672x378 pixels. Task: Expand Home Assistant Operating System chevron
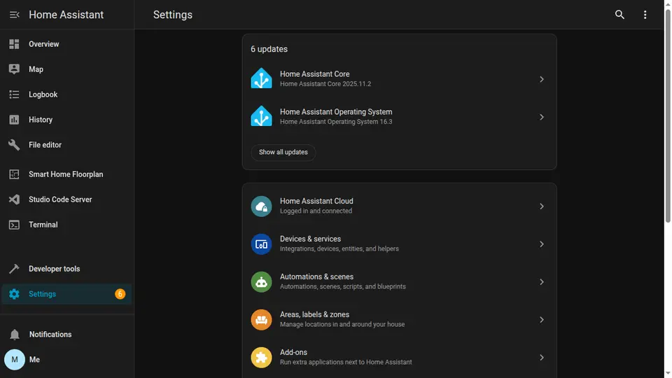542,117
